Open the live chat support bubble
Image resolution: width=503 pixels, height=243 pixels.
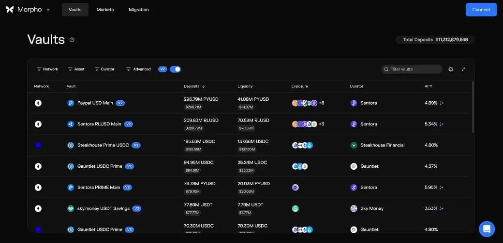487,229
